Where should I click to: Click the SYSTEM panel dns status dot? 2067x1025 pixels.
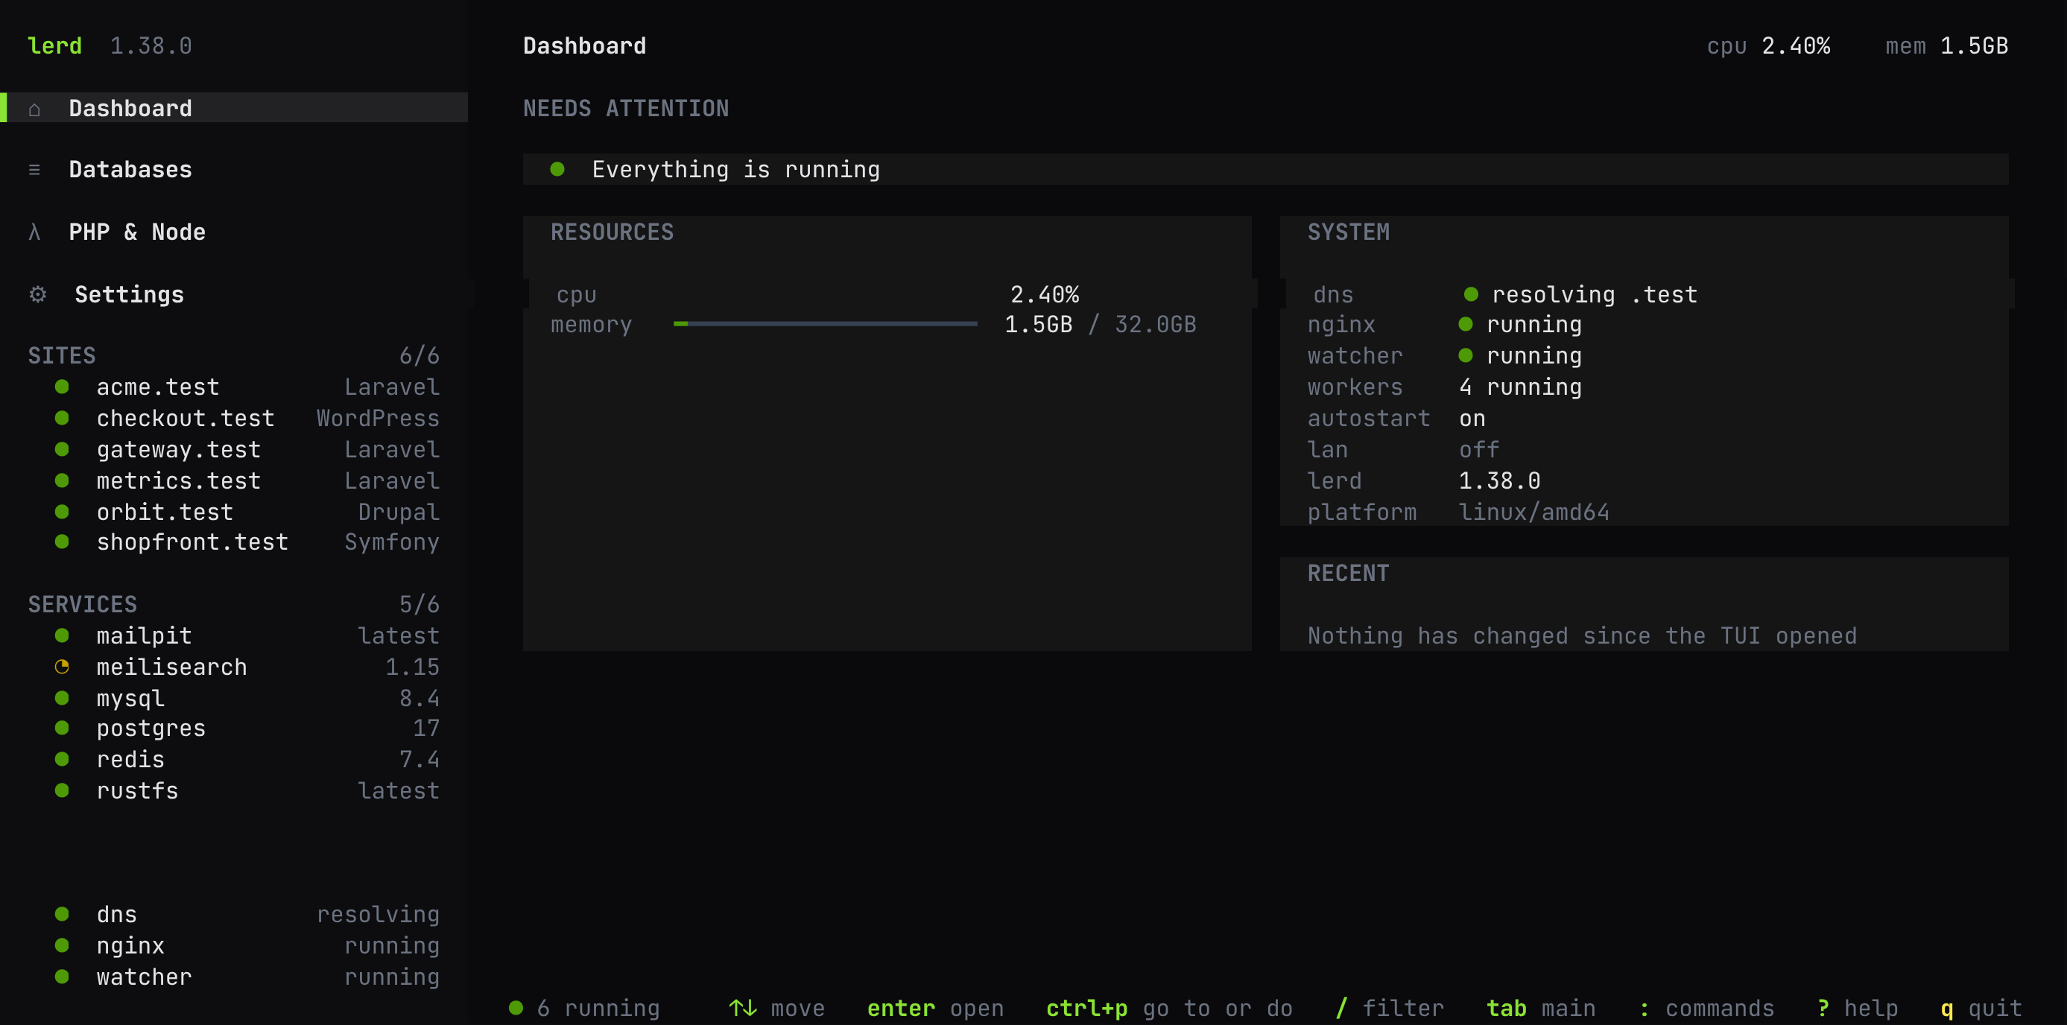[1471, 294]
